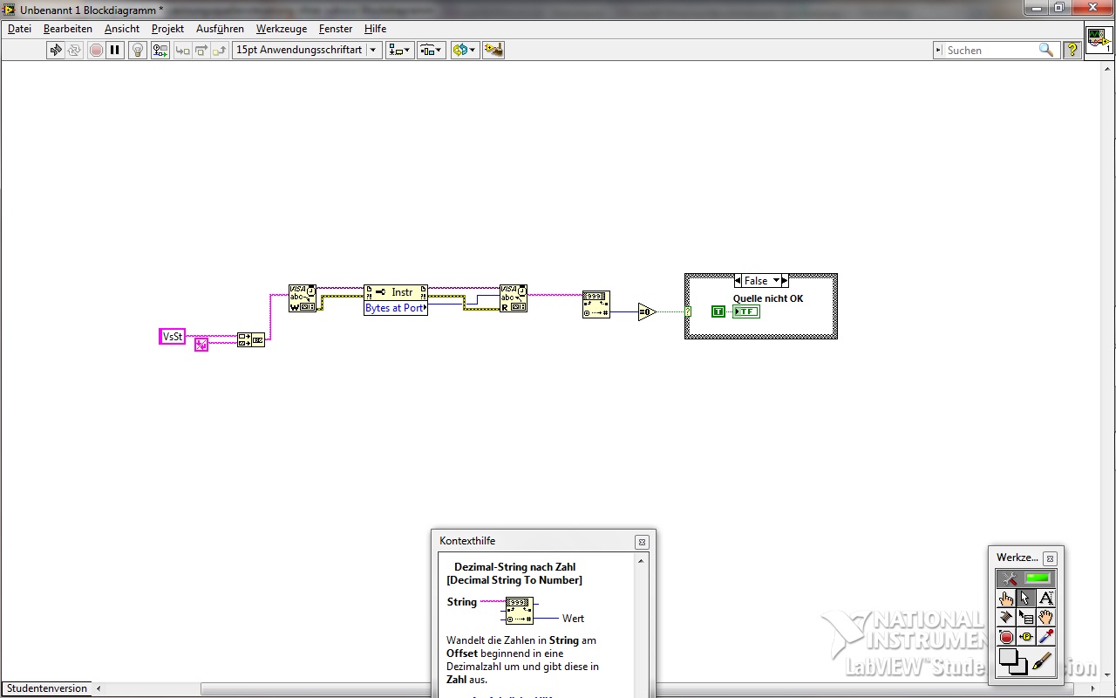Select the Decimal String To Number node
This screenshot has width=1116, height=698.
596,305
